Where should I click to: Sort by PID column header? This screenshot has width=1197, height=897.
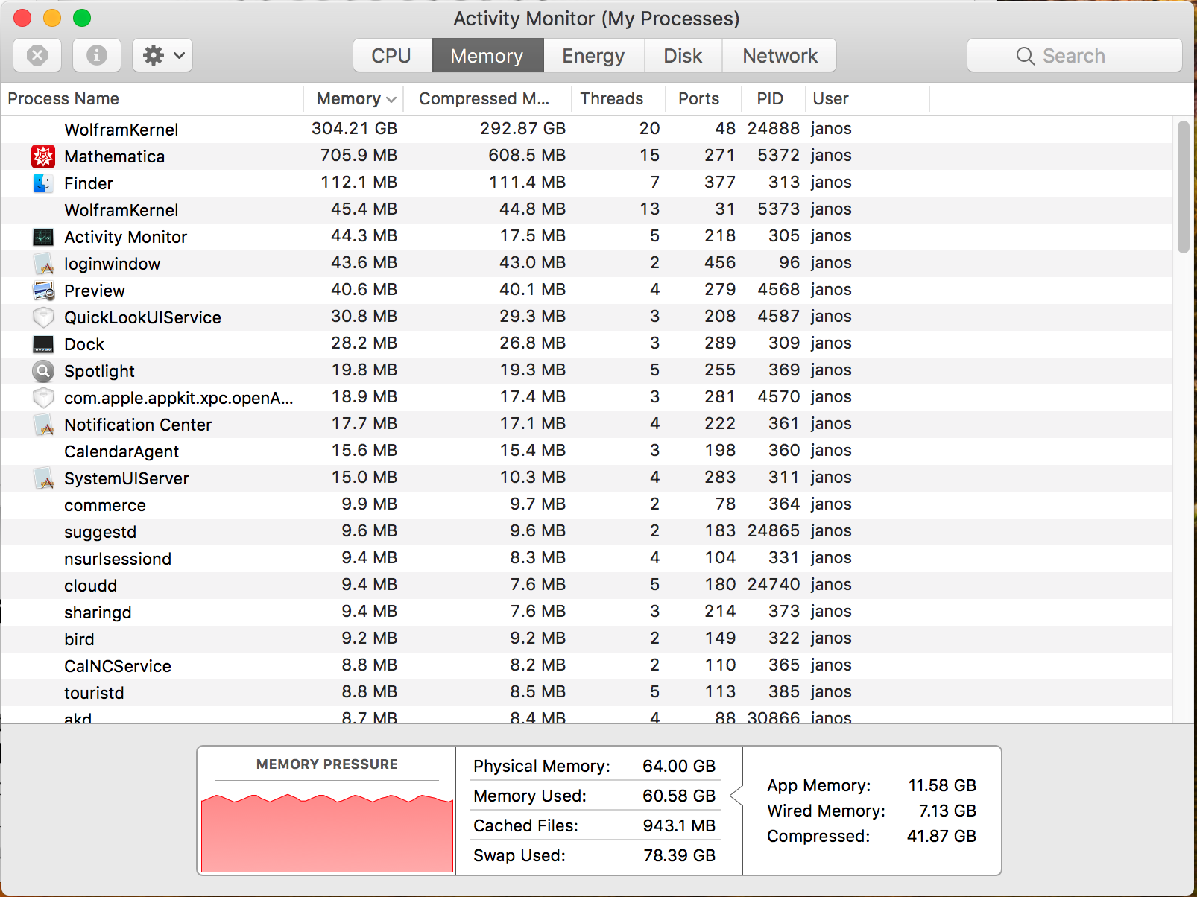tap(774, 98)
